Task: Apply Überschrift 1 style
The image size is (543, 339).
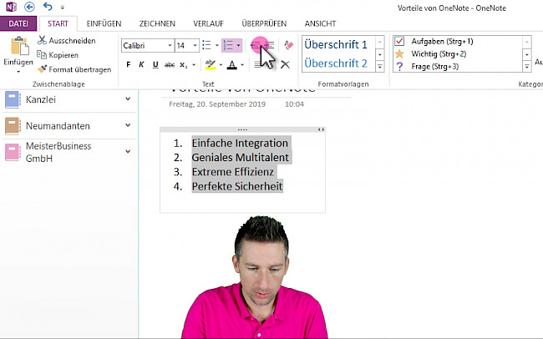Action: coord(336,44)
